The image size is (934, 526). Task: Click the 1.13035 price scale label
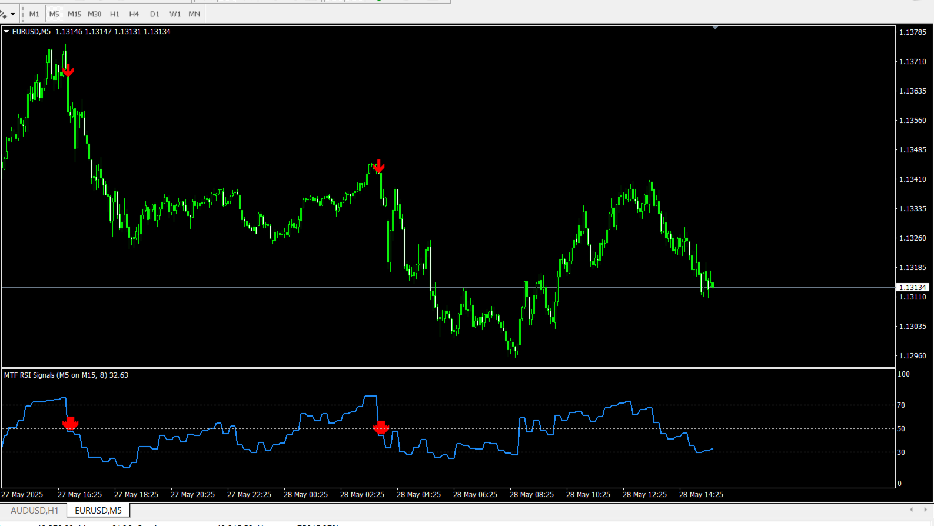[913, 327]
